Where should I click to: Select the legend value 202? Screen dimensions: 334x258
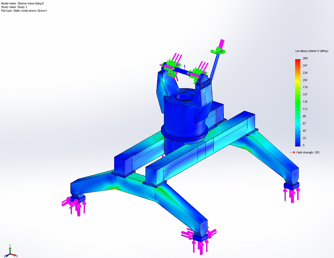[x=305, y=80]
